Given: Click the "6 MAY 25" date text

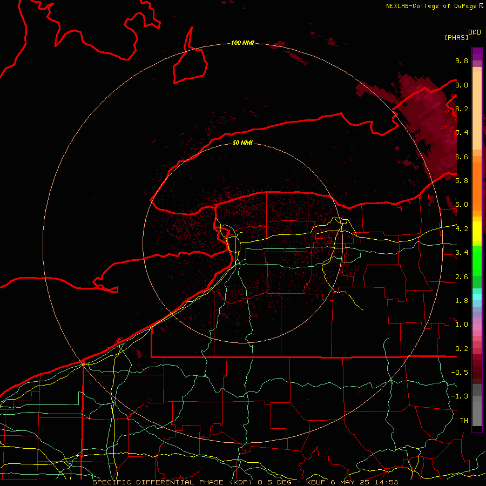Looking at the screenshot, I should click(350, 482).
